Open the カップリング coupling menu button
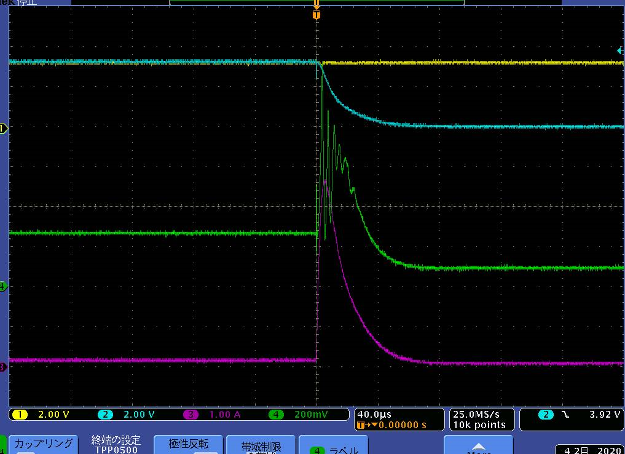Screen dimensions: 625x454 point(44,444)
